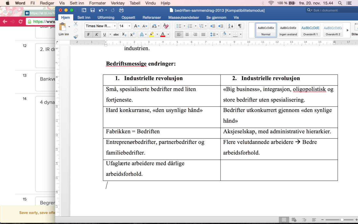
Task: Click the browser reload button behind Word
Action: pos(20,21)
